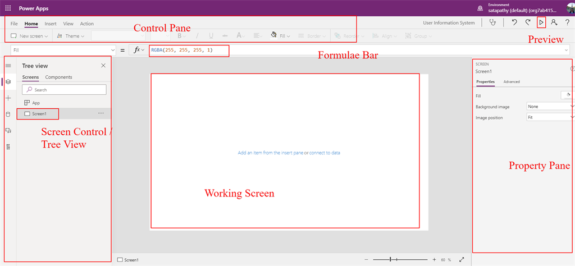Open the Group dropdown
The width and height of the screenshot is (575, 266).
tap(418, 36)
